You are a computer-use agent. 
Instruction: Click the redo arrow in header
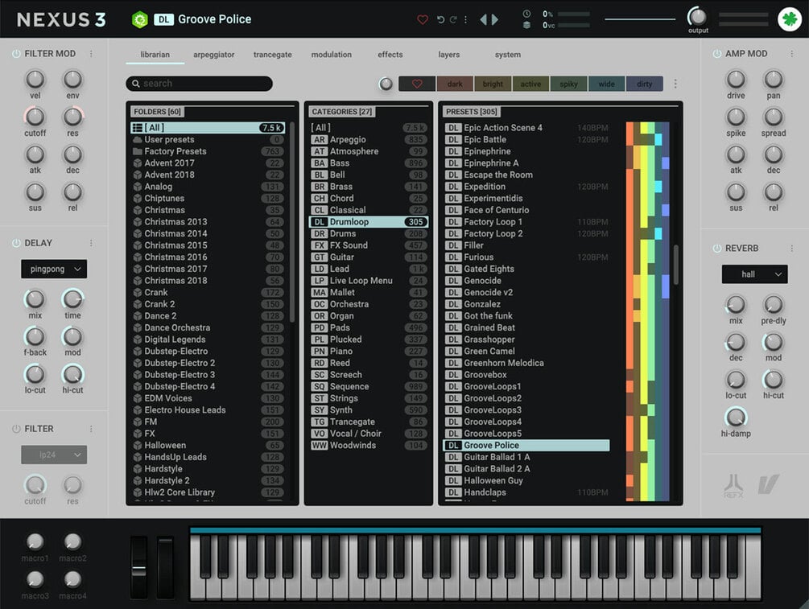click(453, 19)
